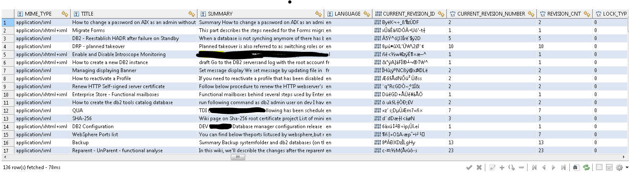Select row number 5 header
Viewport: 629px width, 175px height.
pyautogui.click(x=5, y=54)
